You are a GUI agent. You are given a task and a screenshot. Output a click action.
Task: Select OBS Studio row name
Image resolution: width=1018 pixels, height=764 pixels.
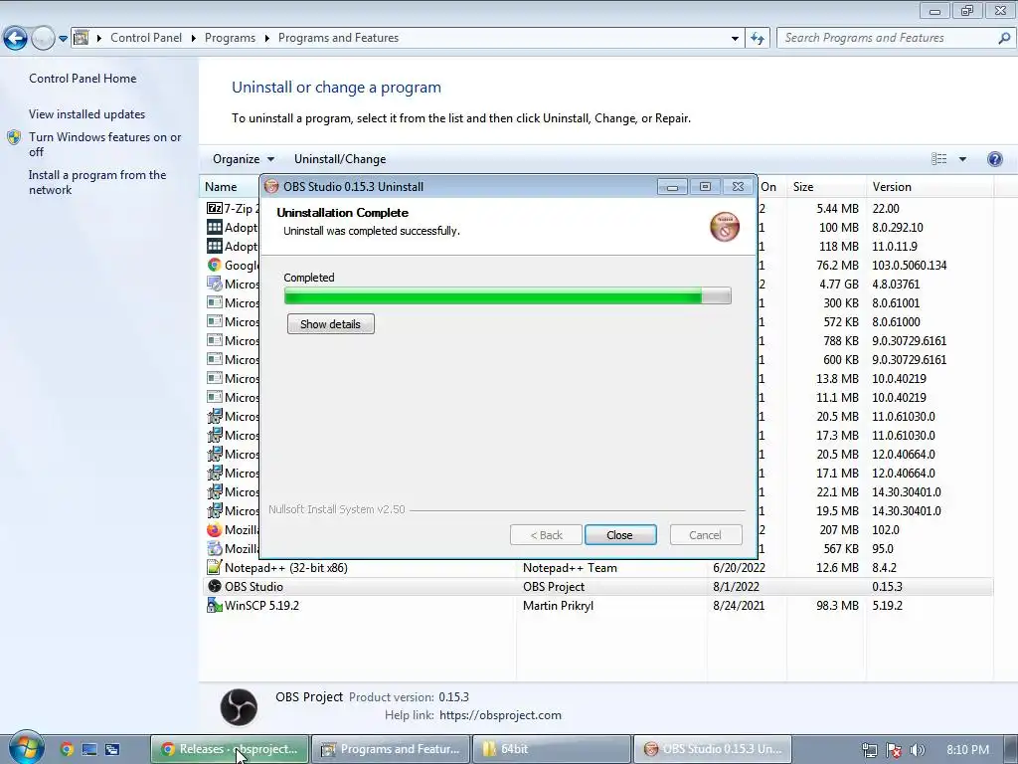[254, 587]
